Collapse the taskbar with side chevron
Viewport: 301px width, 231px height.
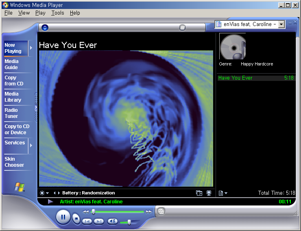pyautogui.click(x=36, y=107)
